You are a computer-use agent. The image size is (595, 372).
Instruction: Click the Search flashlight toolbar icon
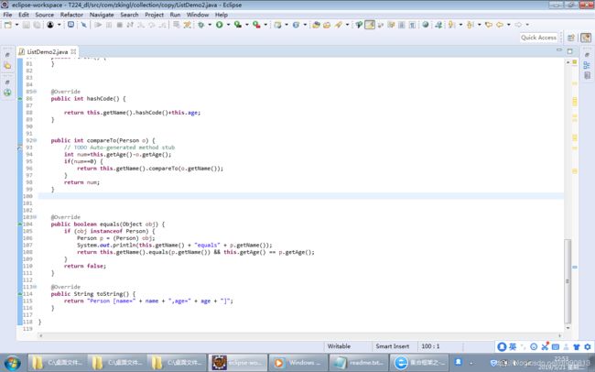click(x=338, y=25)
